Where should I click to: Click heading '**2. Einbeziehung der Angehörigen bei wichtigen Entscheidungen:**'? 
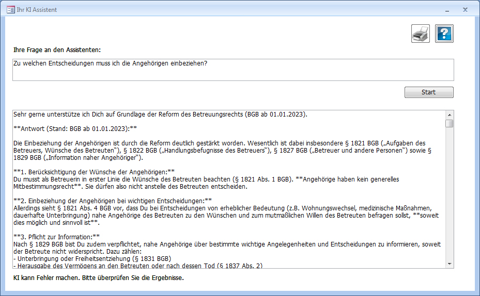(x=112, y=201)
